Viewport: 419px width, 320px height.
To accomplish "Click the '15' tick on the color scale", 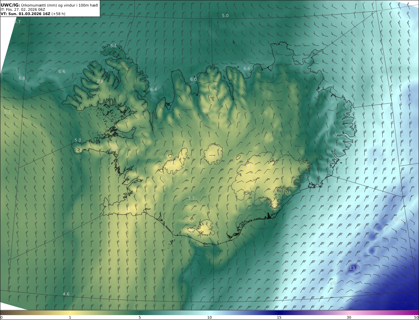I will point(279,317).
